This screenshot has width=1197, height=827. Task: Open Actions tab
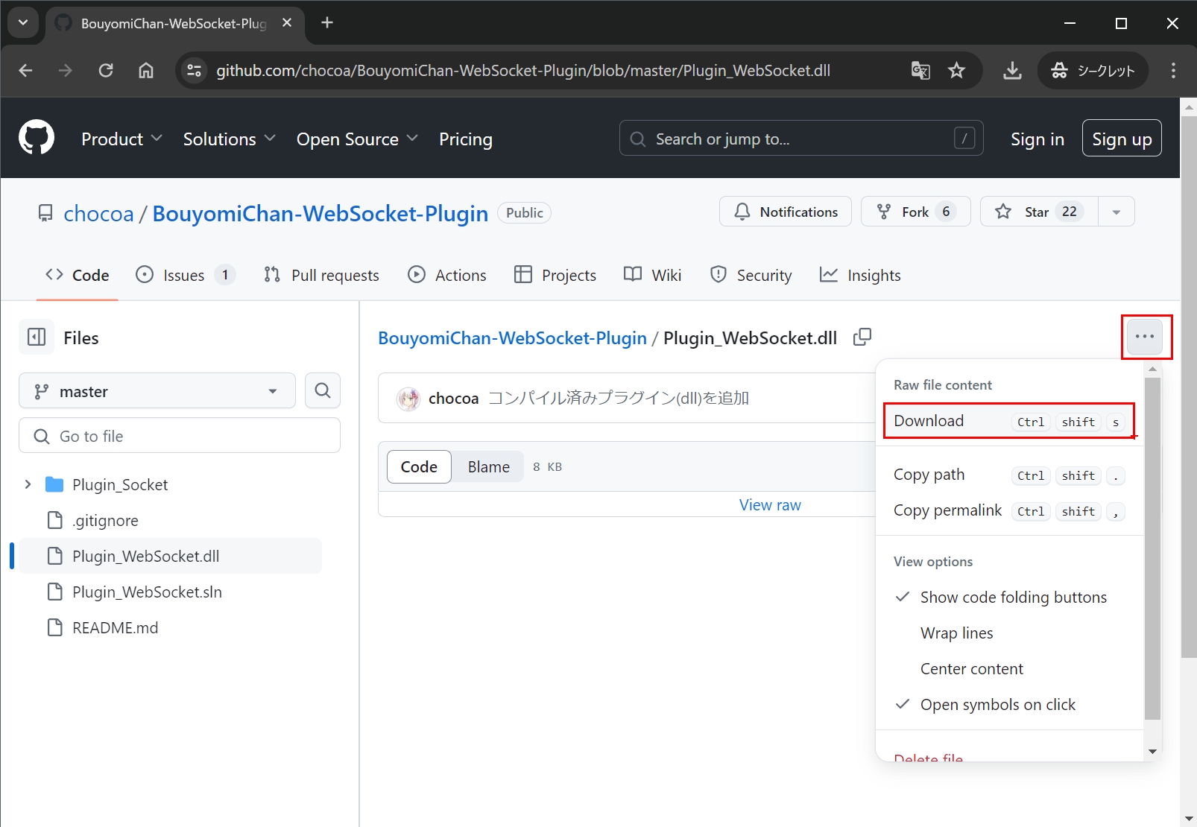(447, 275)
